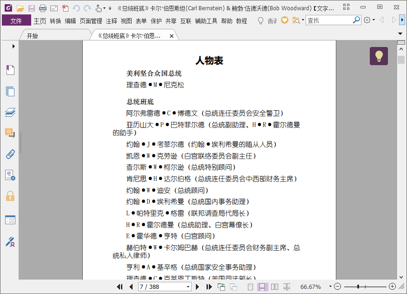Close the 《总统班底》 document tab
407x294 pixels.
point(172,36)
